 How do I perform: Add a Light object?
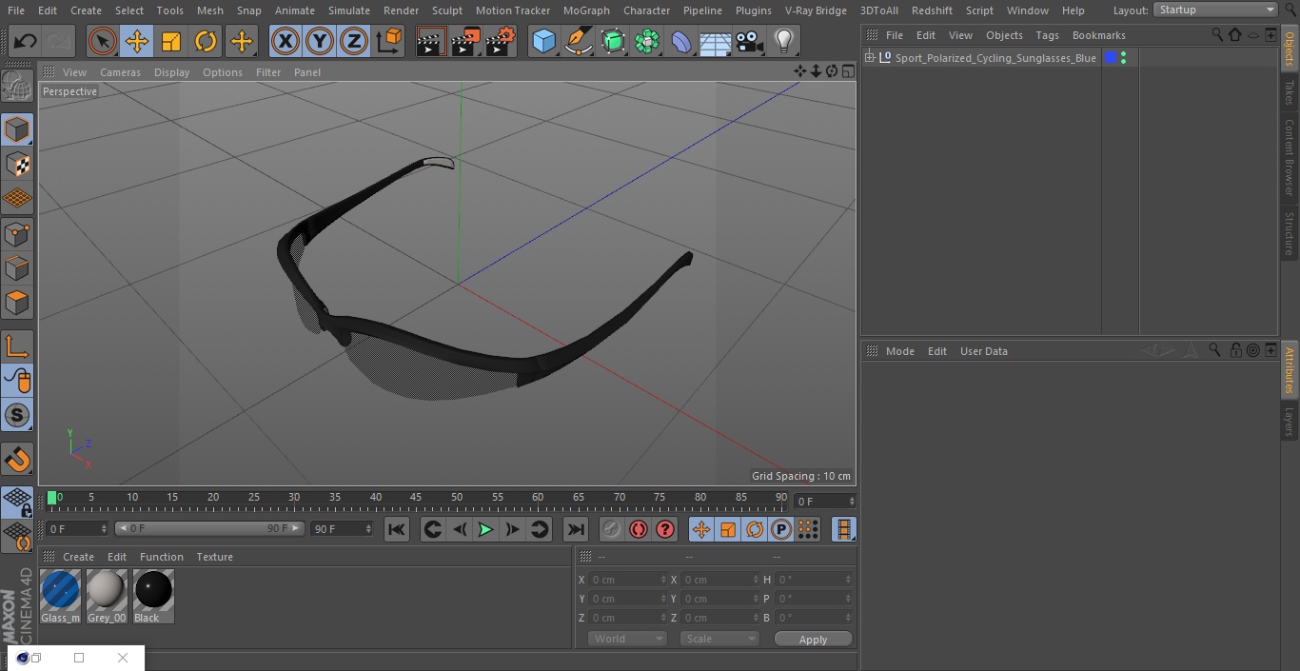coord(783,41)
